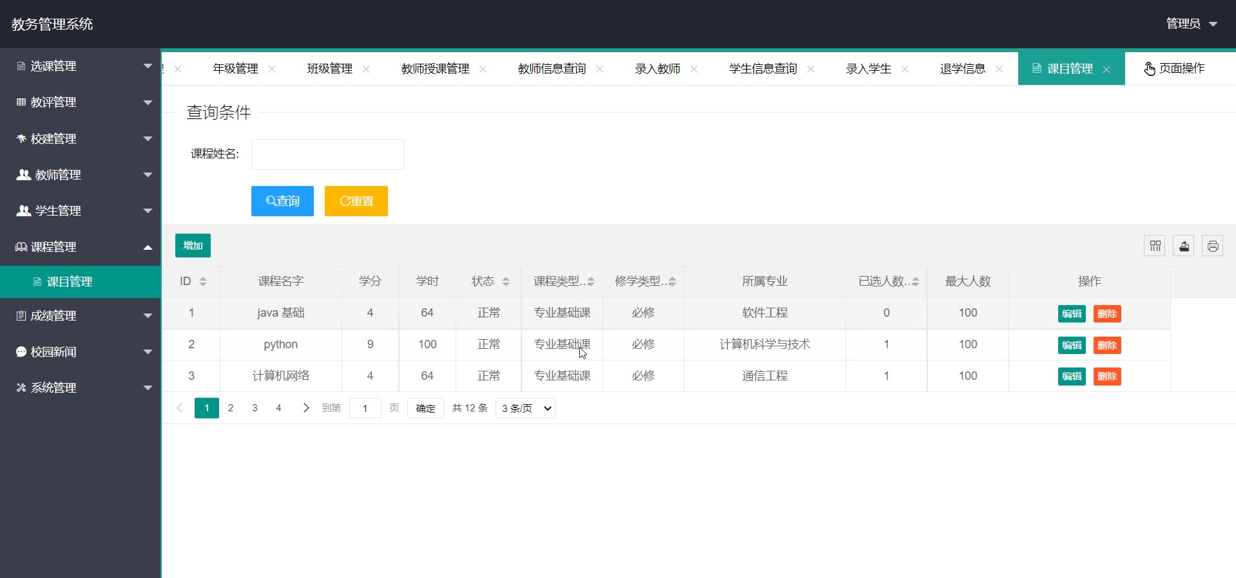Close the 班级管理 tab
Viewport: 1236px width, 578px height.
[x=366, y=69]
